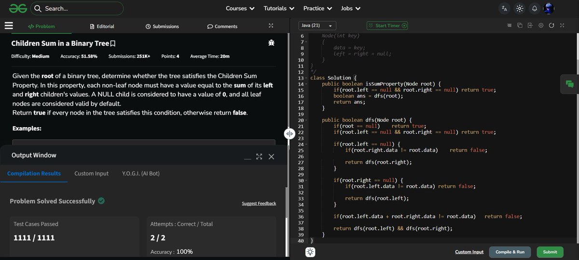
Task: Expand the Jobs menu
Action: pos(350,8)
